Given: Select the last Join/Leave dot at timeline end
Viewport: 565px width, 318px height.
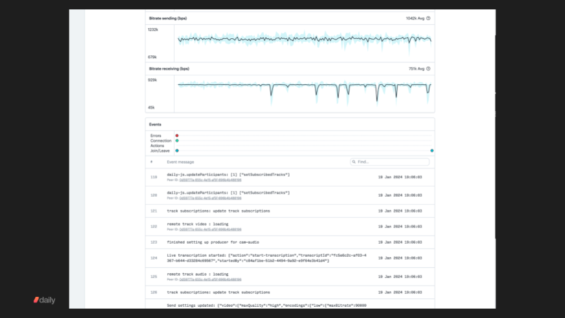Looking at the screenshot, I should tap(431, 151).
